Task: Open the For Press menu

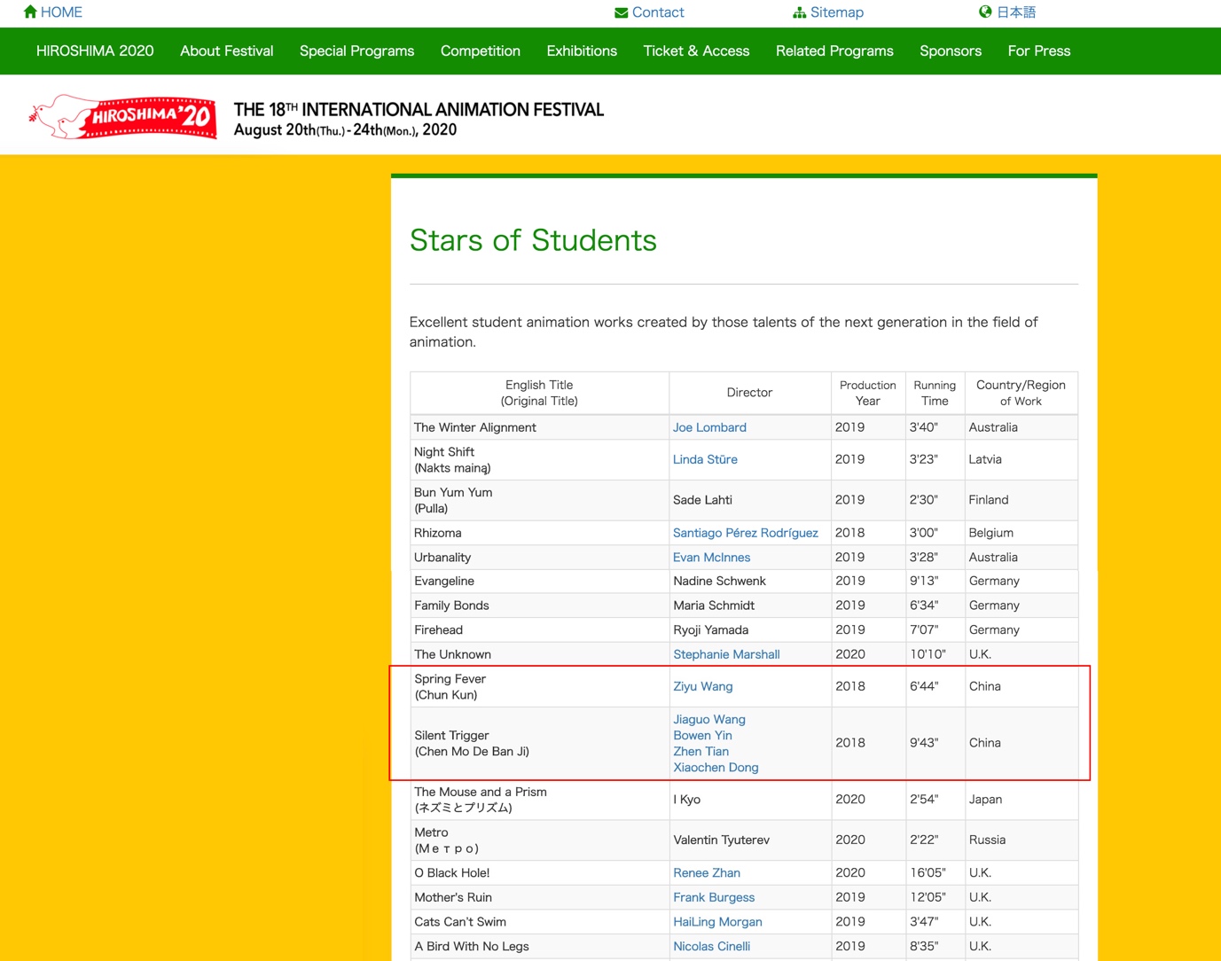Action: point(1038,51)
